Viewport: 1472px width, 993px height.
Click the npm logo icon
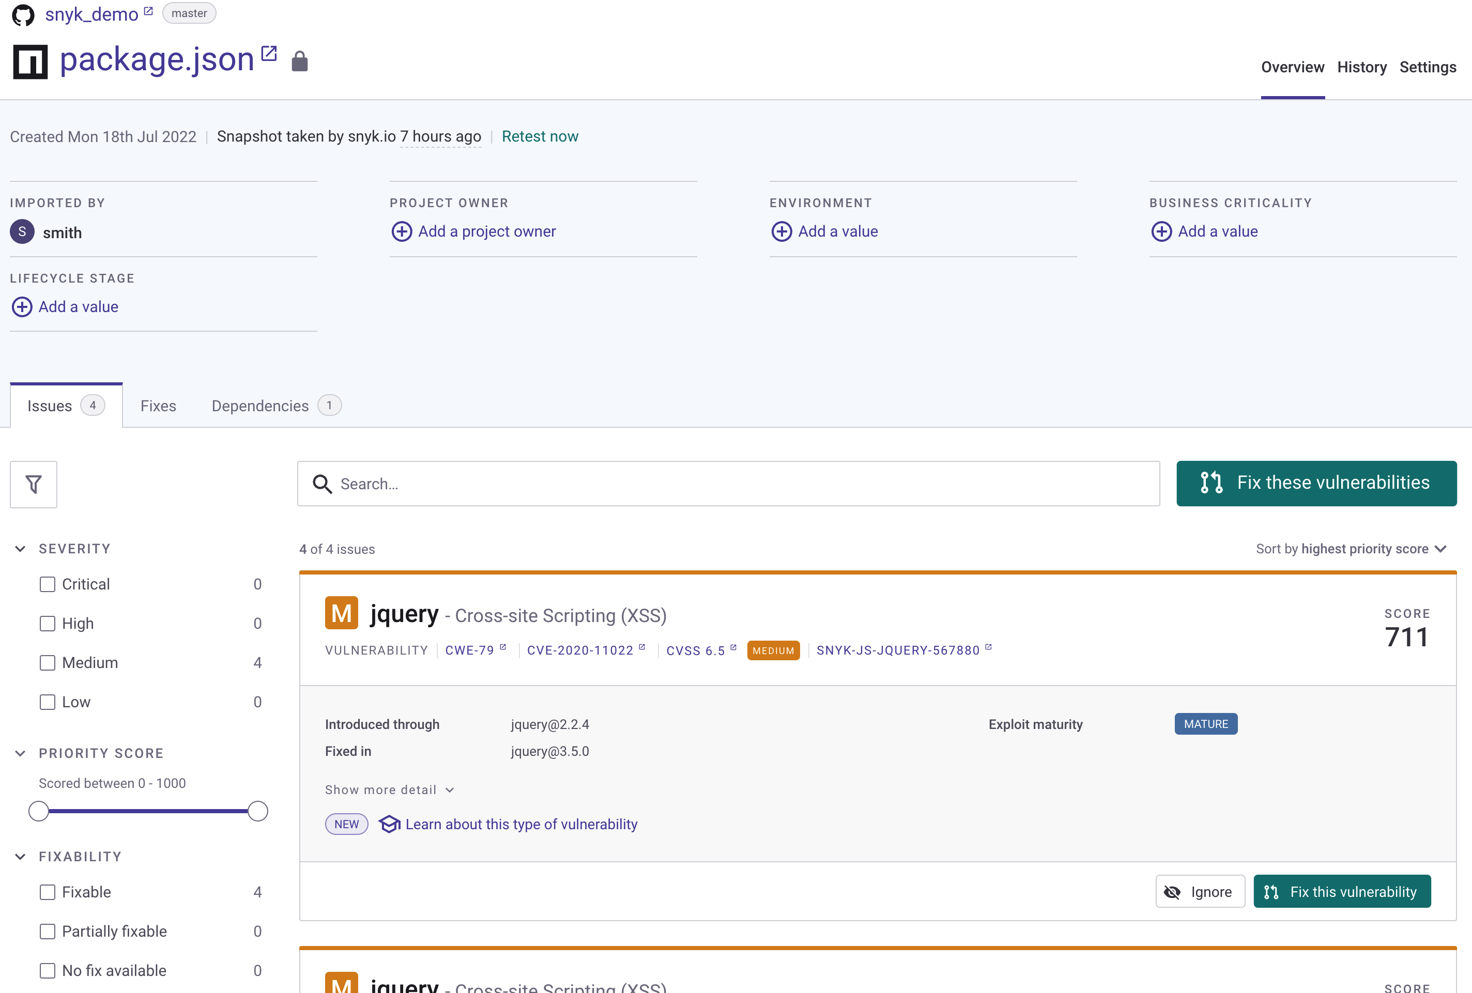tap(30, 61)
